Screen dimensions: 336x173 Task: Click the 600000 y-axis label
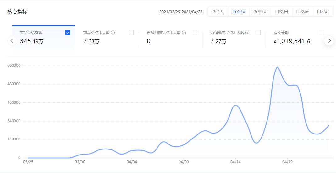point(14,66)
